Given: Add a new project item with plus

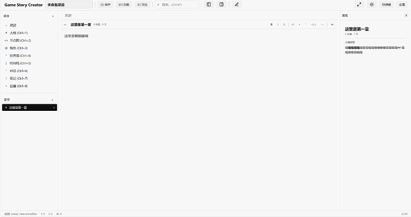Looking at the screenshot, I should point(52,16).
